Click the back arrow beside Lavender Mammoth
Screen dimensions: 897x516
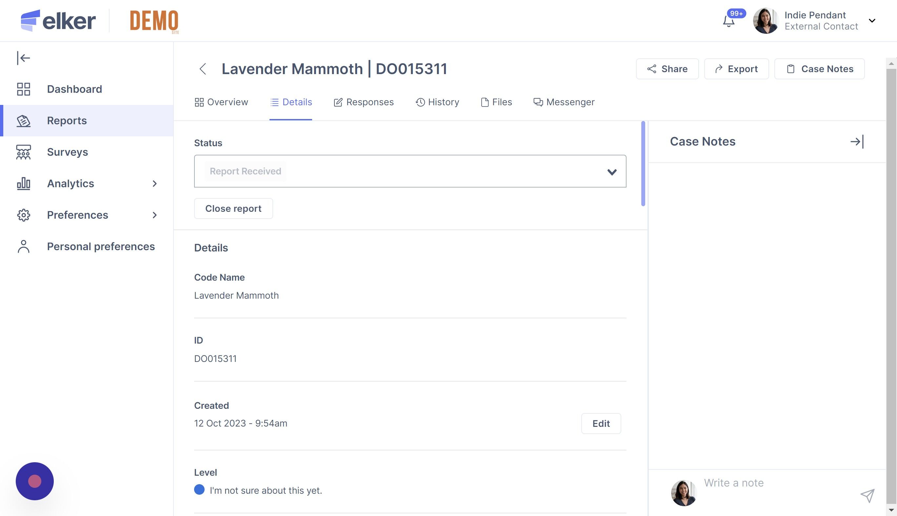point(203,69)
